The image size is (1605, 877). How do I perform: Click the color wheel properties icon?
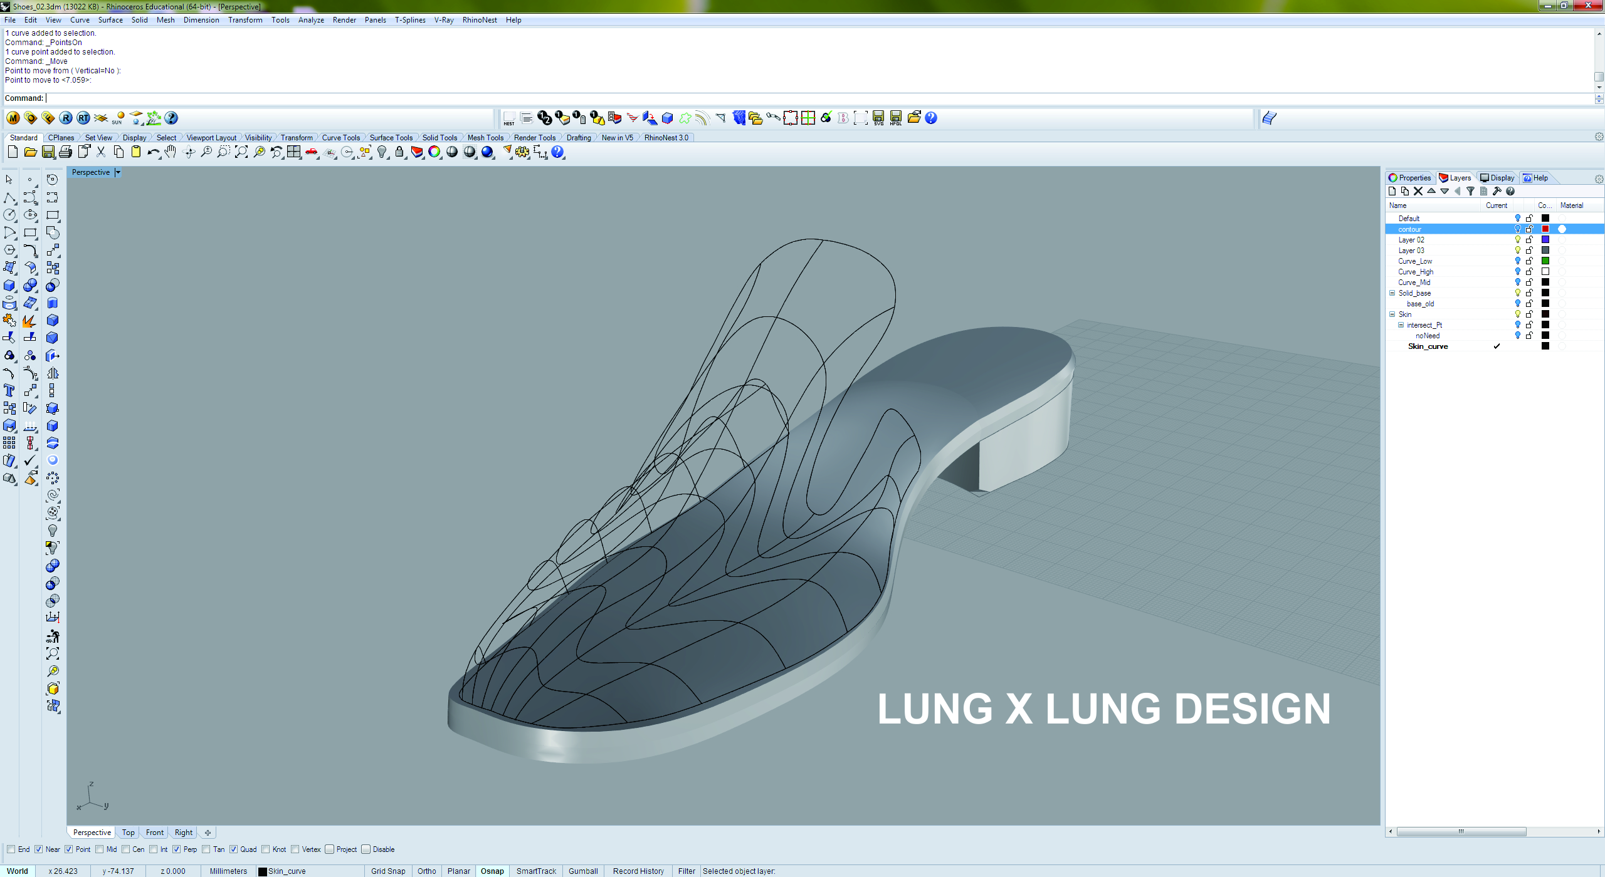tap(434, 152)
